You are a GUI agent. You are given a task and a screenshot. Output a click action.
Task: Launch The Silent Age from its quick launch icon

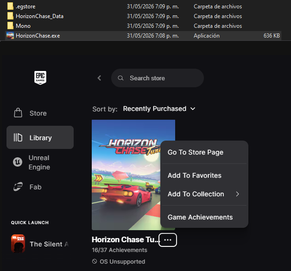[18, 244]
